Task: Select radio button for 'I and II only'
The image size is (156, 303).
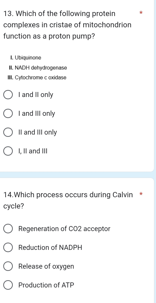Action: (8, 94)
